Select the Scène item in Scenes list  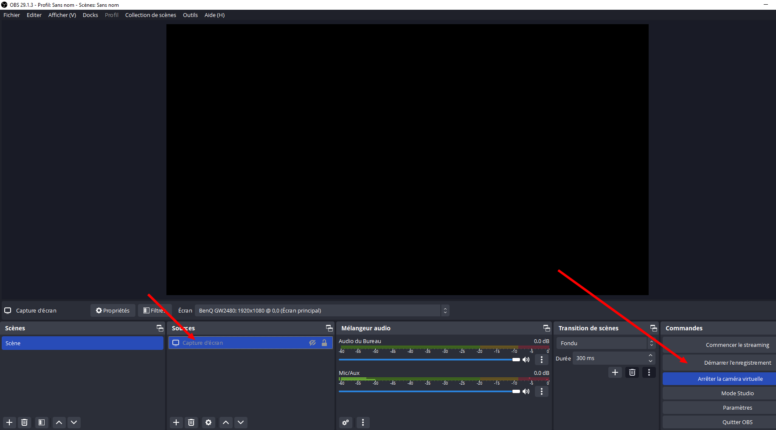(x=82, y=343)
